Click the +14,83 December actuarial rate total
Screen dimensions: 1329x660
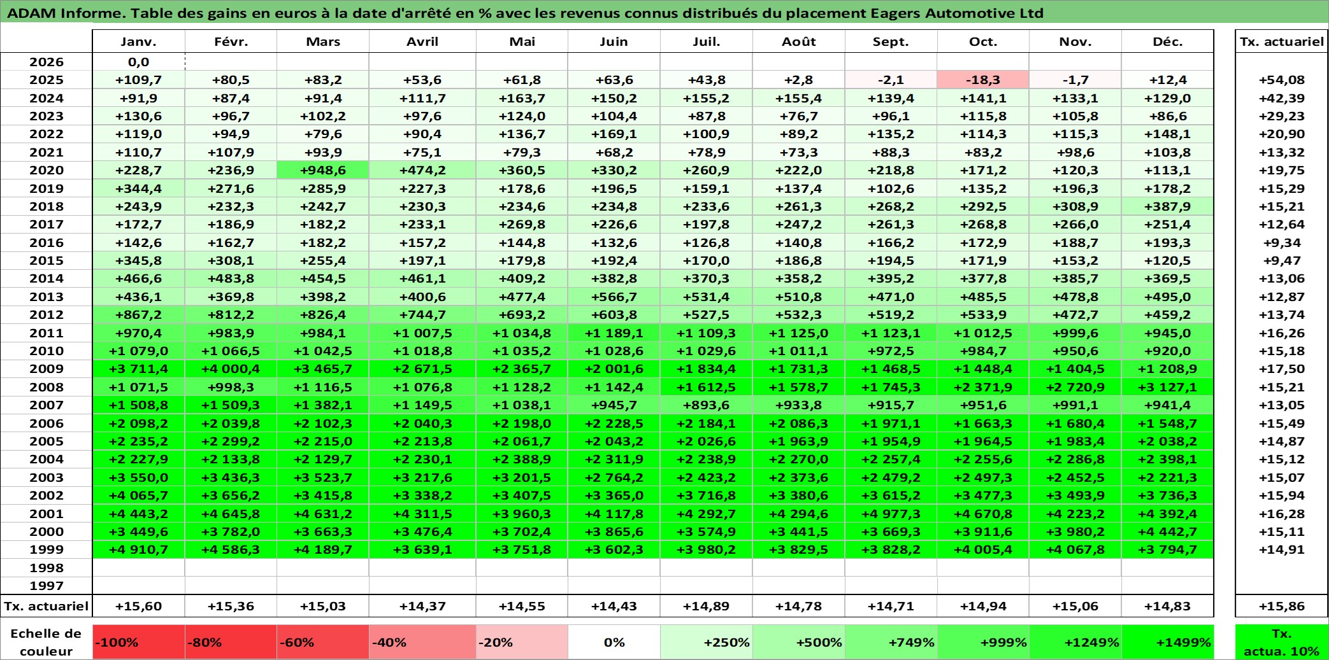(1168, 606)
